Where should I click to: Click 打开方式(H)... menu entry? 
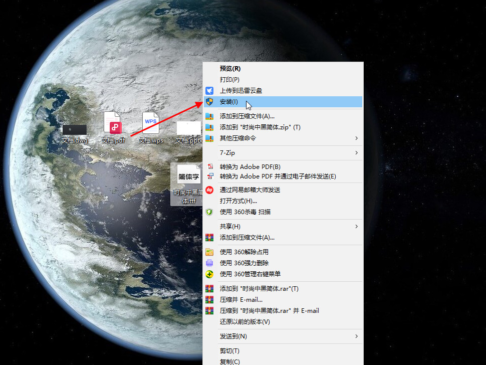coord(238,201)
